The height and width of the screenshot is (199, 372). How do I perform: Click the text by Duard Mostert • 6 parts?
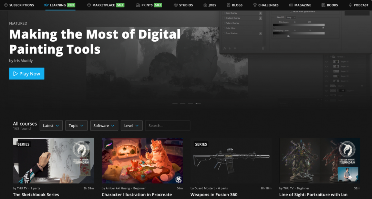(x=209, y=188)
